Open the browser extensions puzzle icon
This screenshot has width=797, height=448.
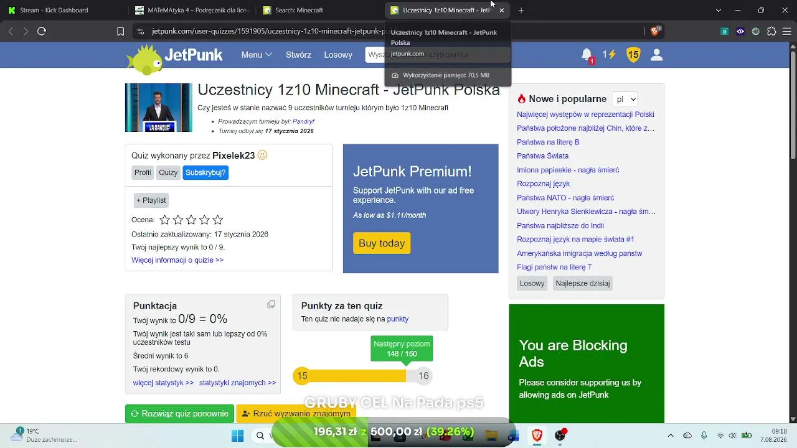point(771,31)
